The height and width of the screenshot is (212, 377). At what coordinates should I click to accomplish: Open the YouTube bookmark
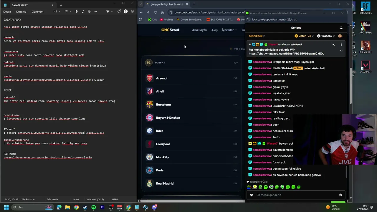coord(166,20)
